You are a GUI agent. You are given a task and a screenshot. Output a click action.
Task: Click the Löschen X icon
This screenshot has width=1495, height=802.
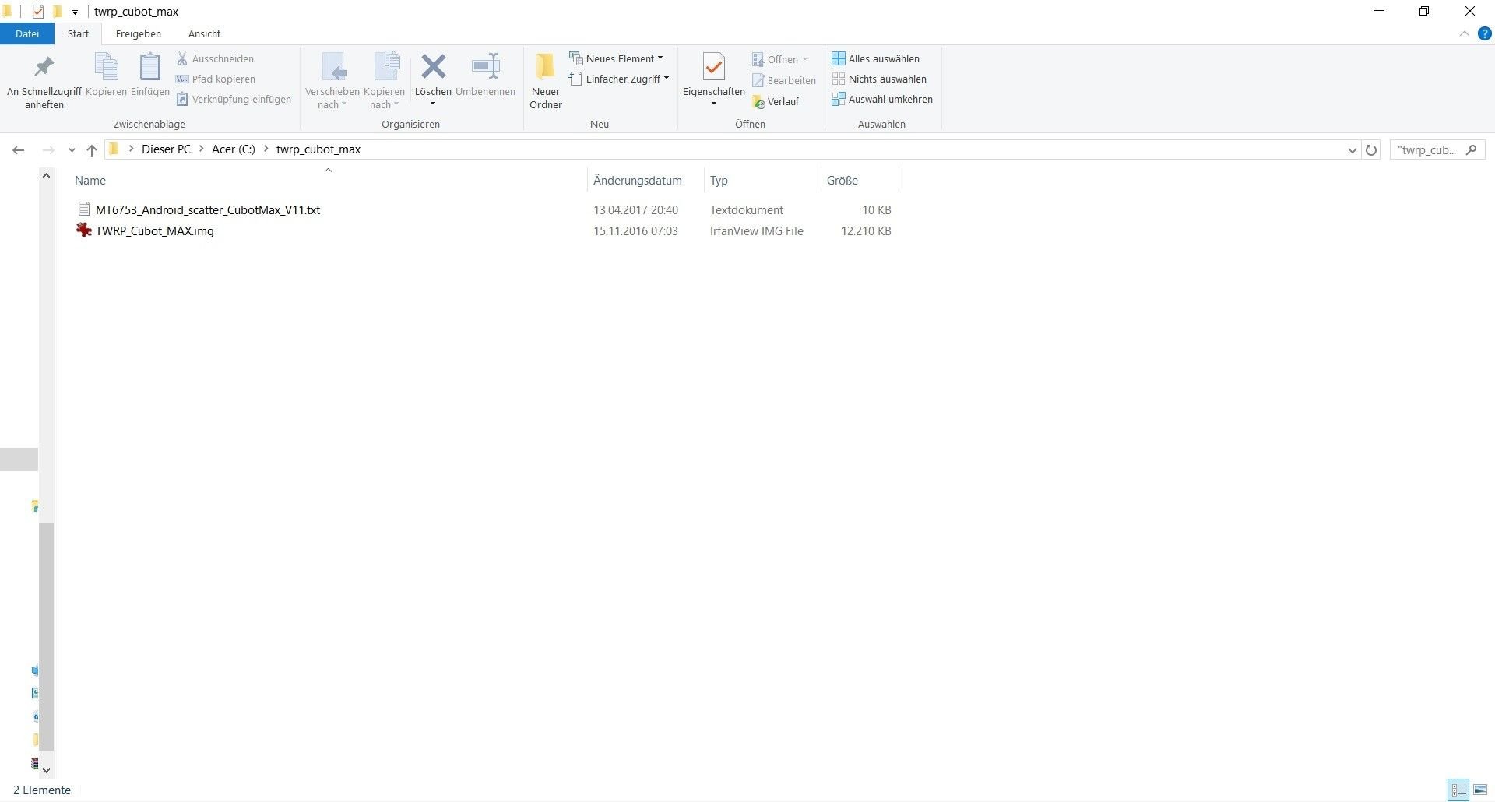[x=433, y=67]
